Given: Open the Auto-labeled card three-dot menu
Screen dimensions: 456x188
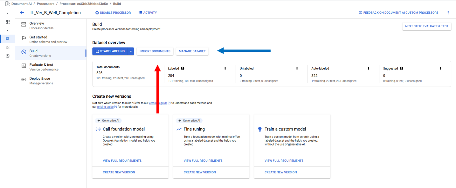Looking at the screenshot, I should click(x=369, y=69).
